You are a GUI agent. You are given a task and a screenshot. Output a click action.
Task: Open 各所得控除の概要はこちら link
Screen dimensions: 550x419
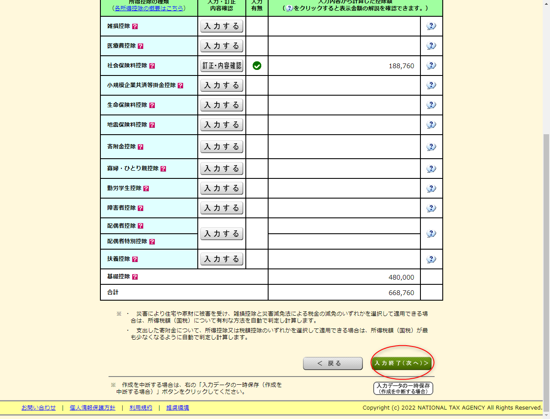pyautogui.click(x=149, y=8)
